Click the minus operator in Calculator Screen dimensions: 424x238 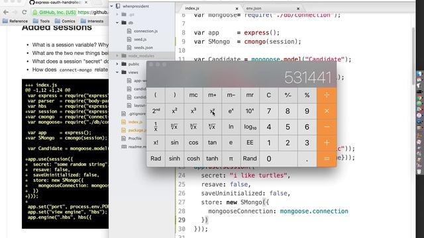327,127
